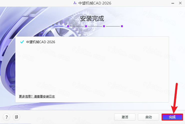Click the cyan checkmark beside 中望机械CAD 2026
185x124 pixels.
[22, 42]
